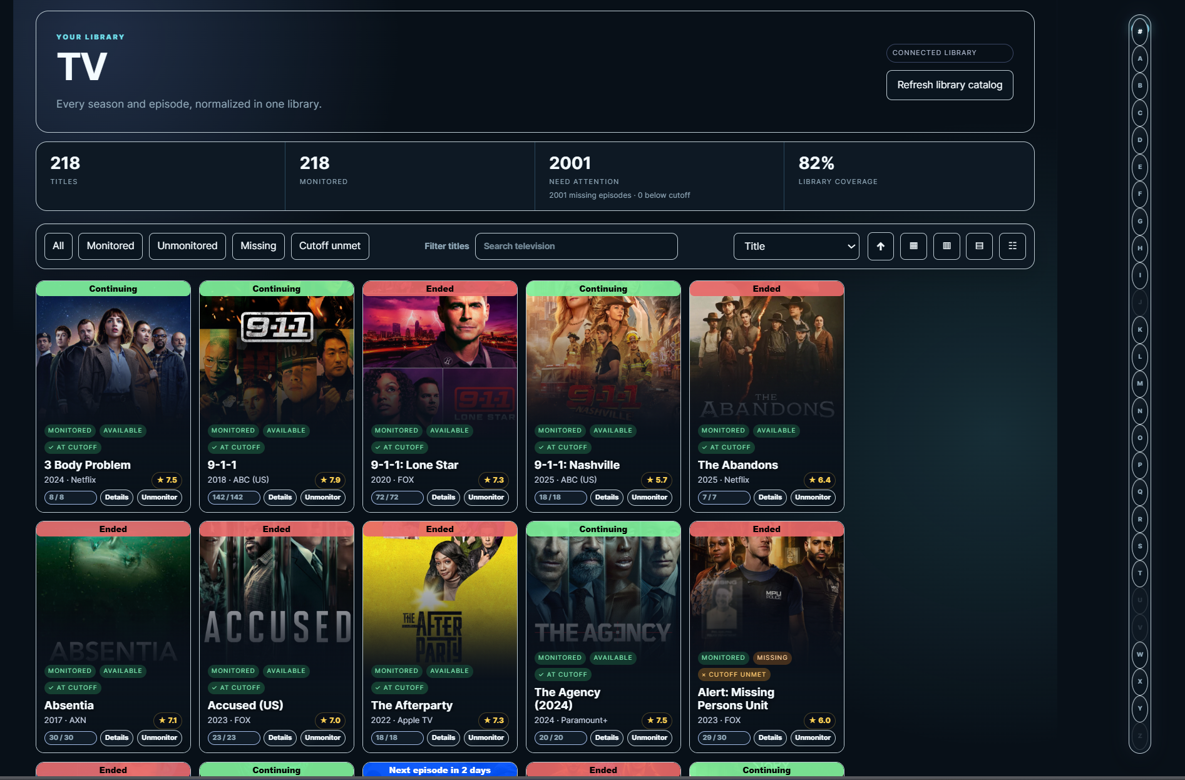Screen dimensions: 1185x780
Task: Open Details for Absentia
Action: [116, 737]
